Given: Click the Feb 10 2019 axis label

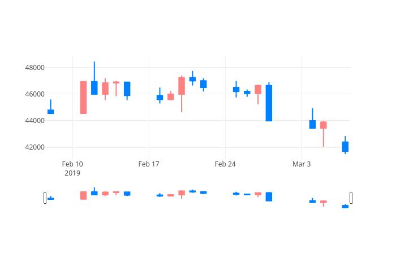Looking at the screenshot, I should [x=72, y=169].
